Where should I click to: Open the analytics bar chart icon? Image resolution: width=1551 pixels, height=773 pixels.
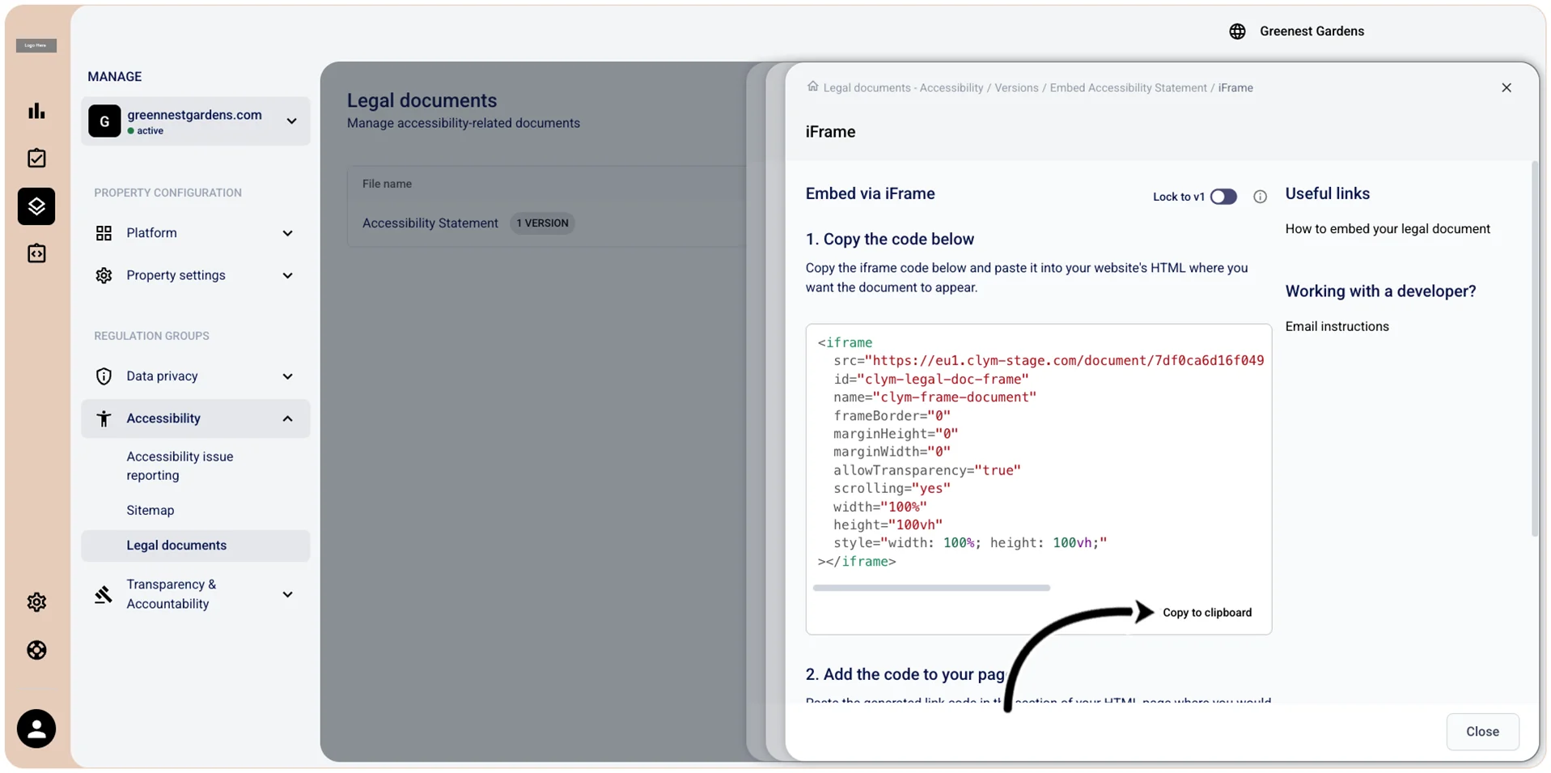point(36,111)
